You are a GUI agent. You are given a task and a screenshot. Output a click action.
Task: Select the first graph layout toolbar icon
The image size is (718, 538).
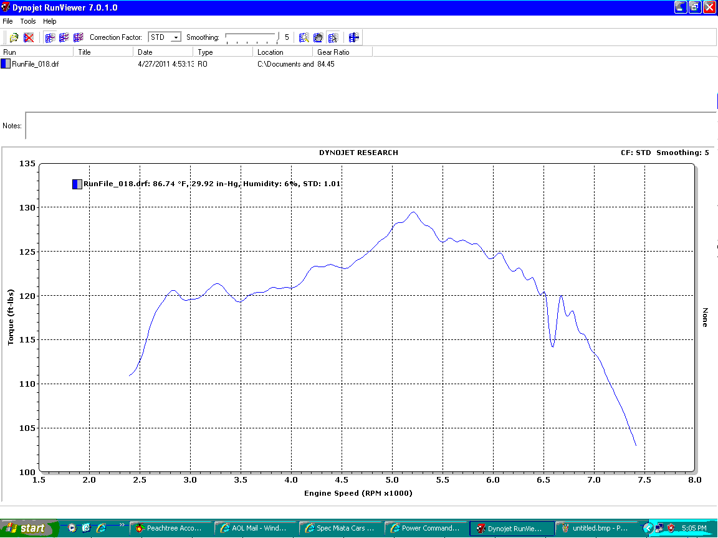50,37
